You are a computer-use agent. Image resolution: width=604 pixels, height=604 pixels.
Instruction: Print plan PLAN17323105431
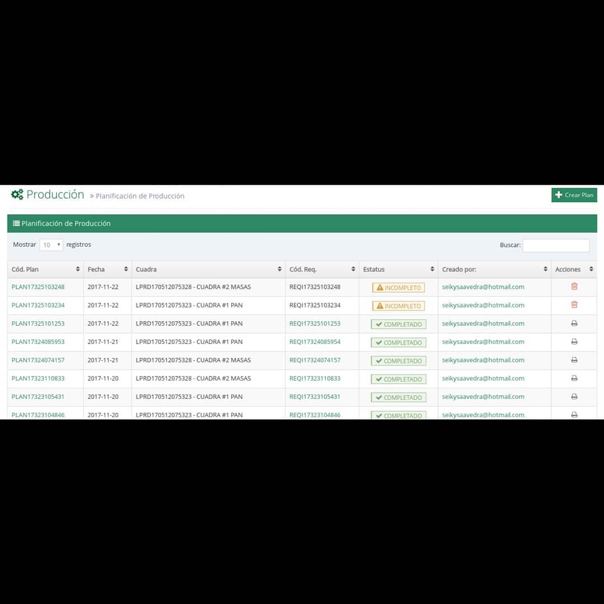point(574,397)
